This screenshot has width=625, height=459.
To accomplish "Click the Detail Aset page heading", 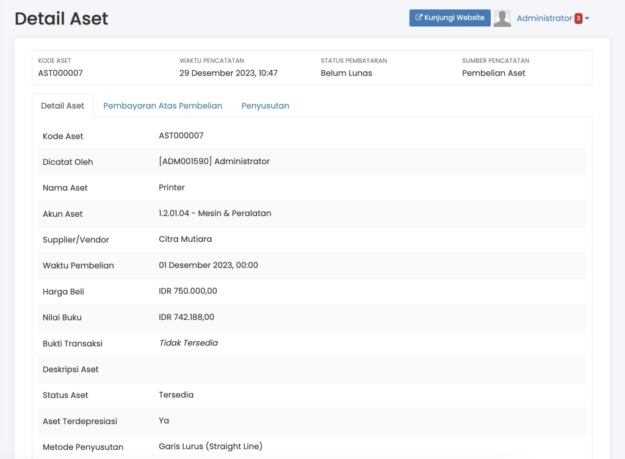I will click(x=60, y=18).
